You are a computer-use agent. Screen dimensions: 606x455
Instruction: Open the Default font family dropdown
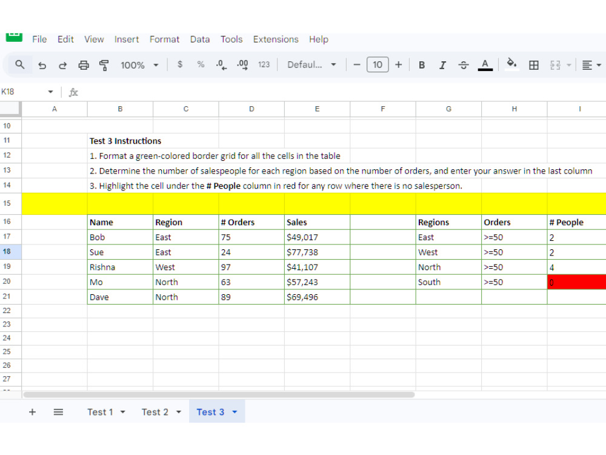click(311, 65)
